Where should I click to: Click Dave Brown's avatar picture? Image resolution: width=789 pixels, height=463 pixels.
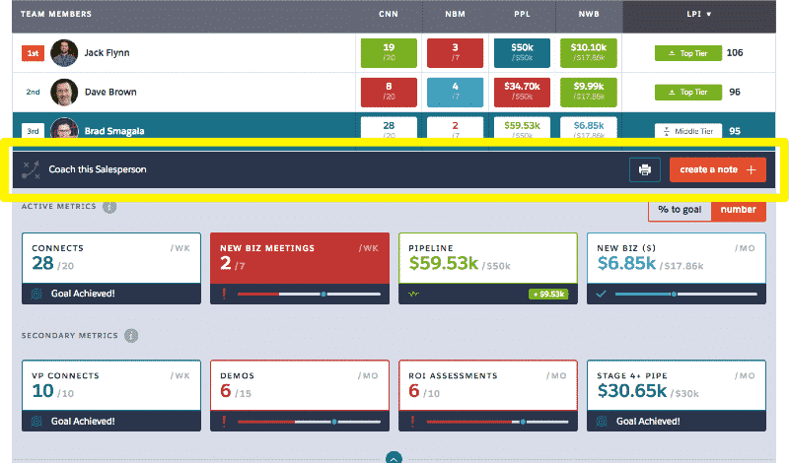(64, 92)
